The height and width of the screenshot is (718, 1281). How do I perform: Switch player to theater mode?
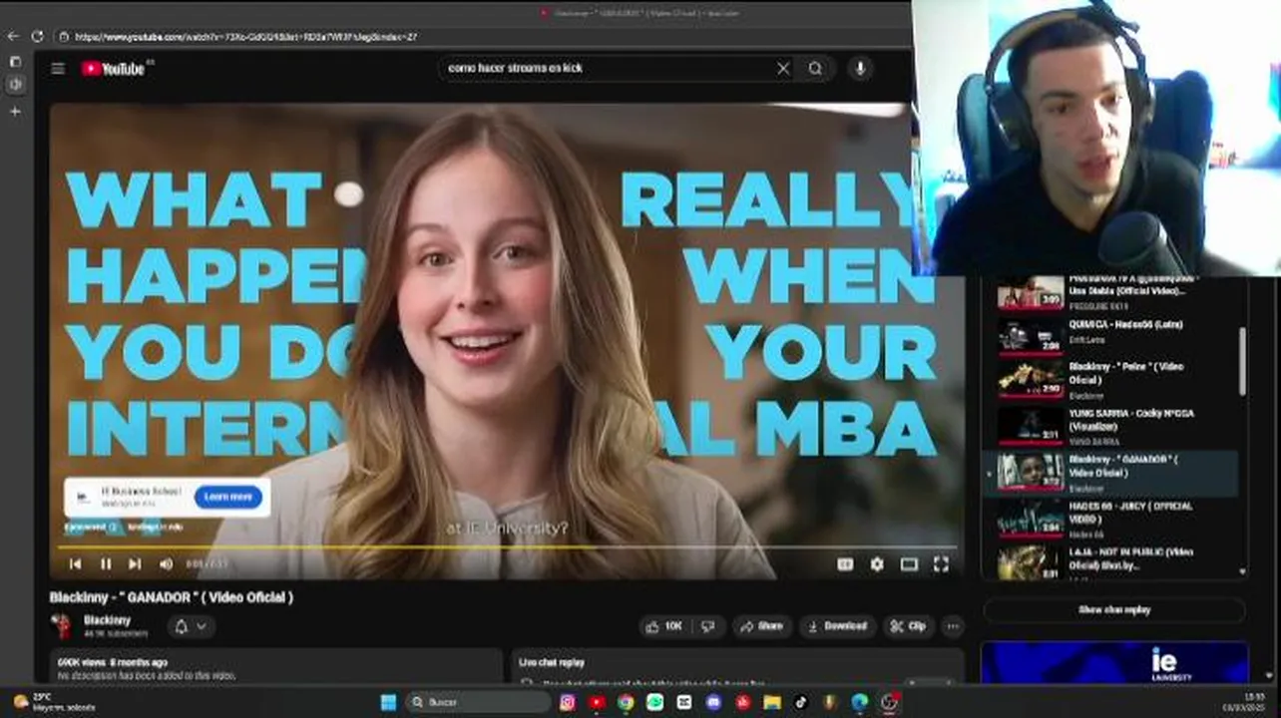tap(908, 564)
